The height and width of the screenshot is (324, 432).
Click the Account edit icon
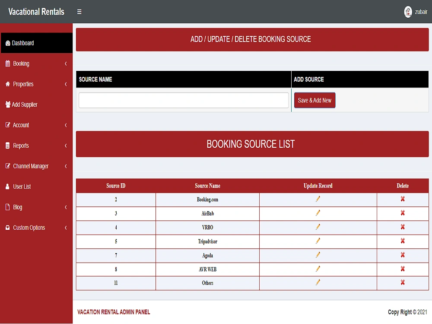(8, 125)
